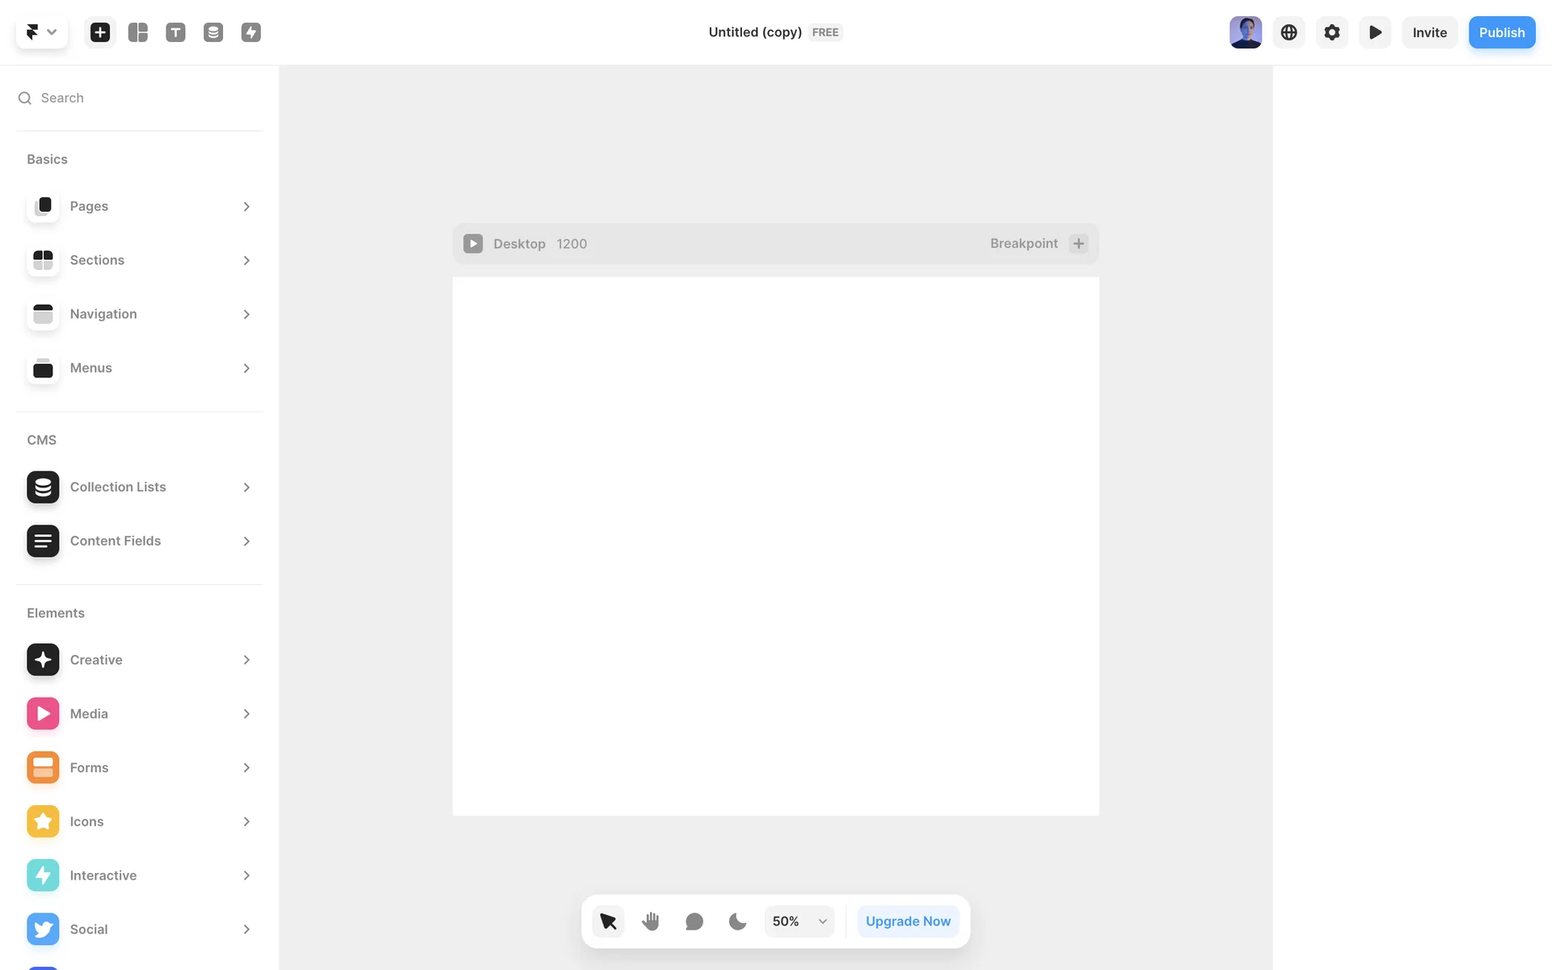Expand the Sections category
Image resolution: width=1552 pixels, height=970 pixels.
point(139,260)
